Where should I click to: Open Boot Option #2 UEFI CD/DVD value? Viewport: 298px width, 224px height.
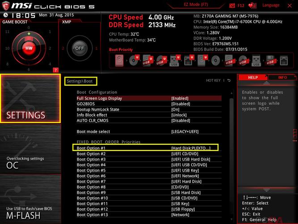click(185, 154)
